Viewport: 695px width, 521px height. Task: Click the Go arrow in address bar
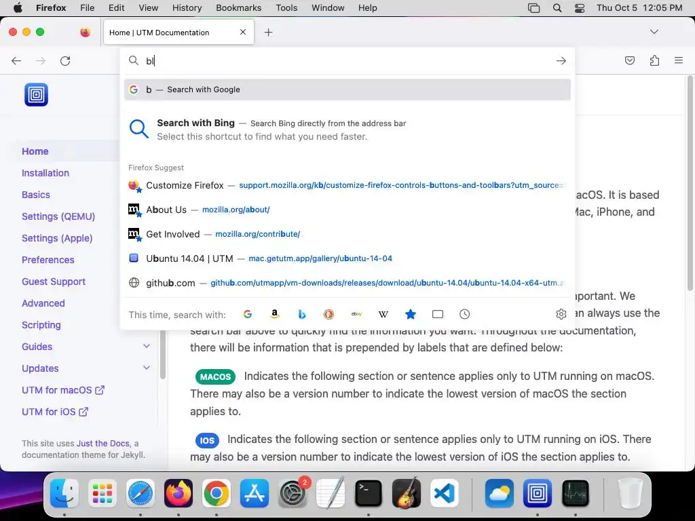561,60
